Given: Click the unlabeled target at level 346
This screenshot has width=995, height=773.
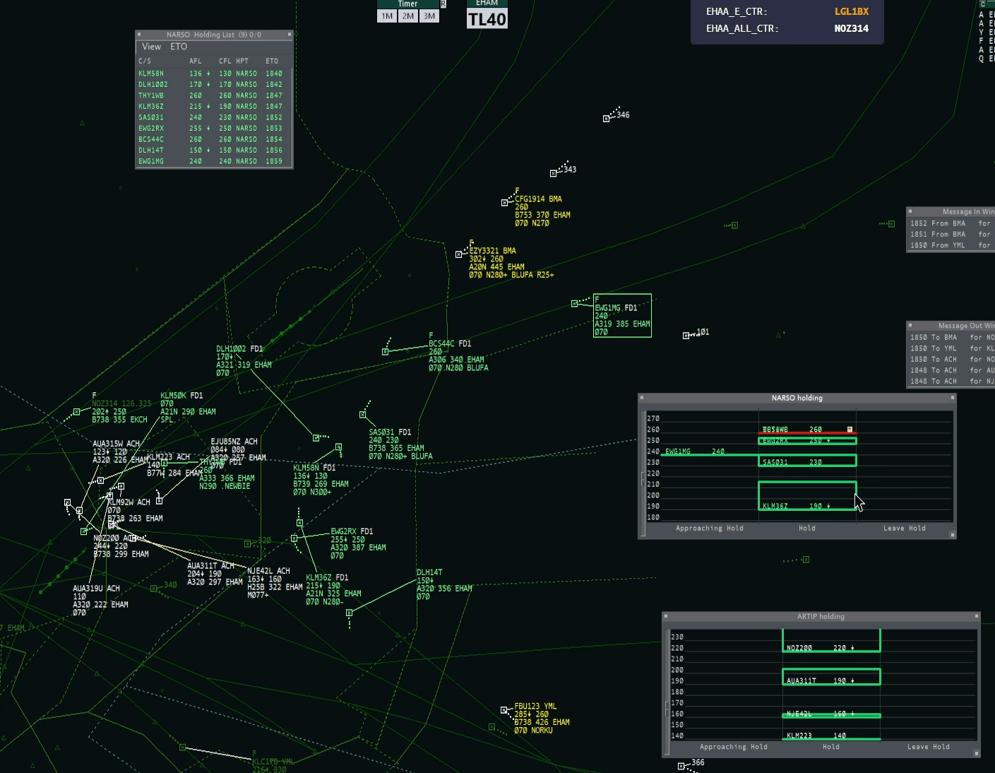Looking at the screenshot, I should [606, 119].
